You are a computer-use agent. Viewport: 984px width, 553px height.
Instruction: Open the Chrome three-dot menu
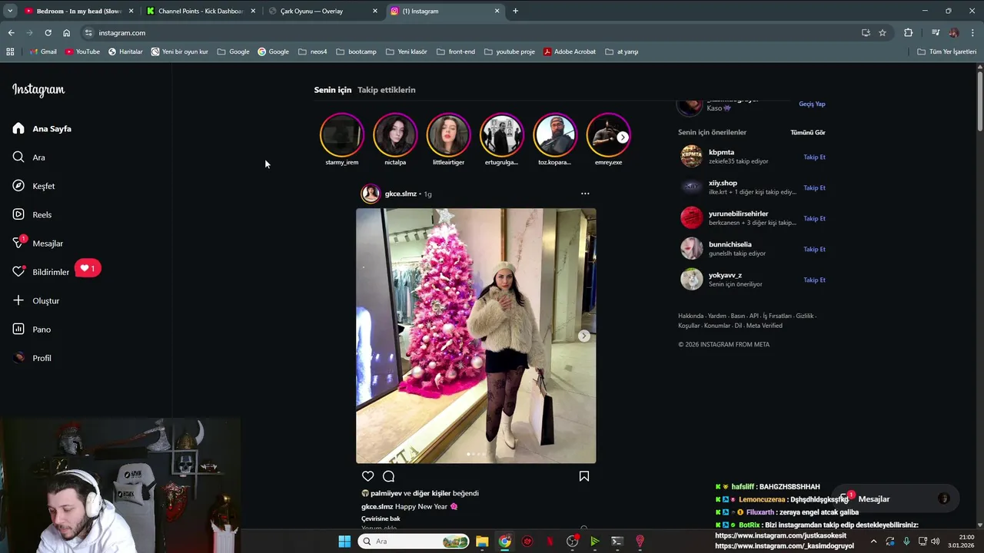[x=973, y=33]
